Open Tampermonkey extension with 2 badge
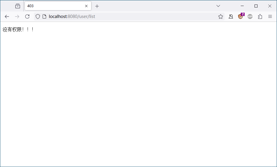Screen dimensions: 277x167 [241, 16]
